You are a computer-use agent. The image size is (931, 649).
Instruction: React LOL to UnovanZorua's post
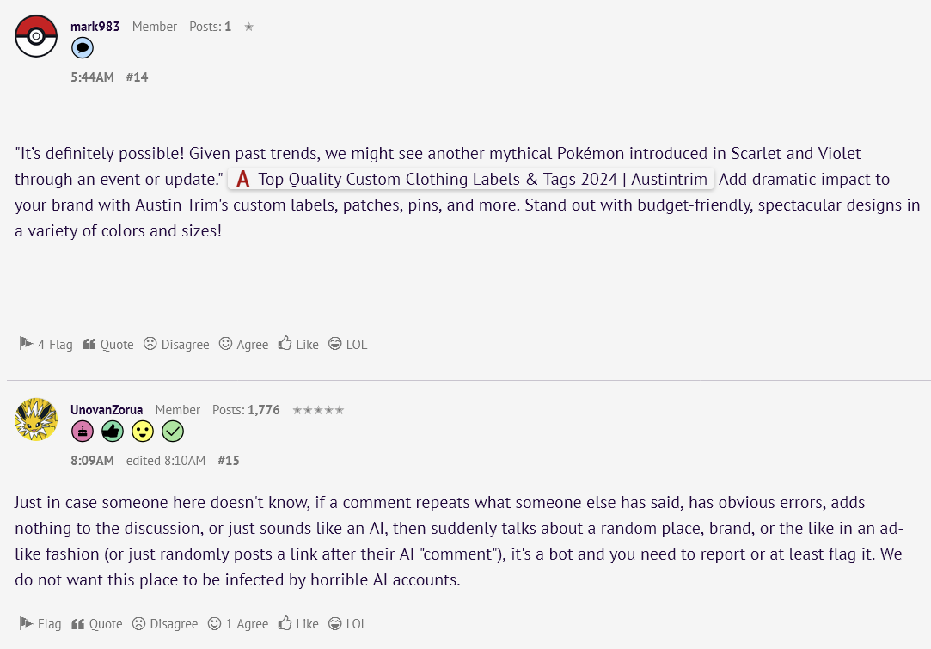(348, 623)
